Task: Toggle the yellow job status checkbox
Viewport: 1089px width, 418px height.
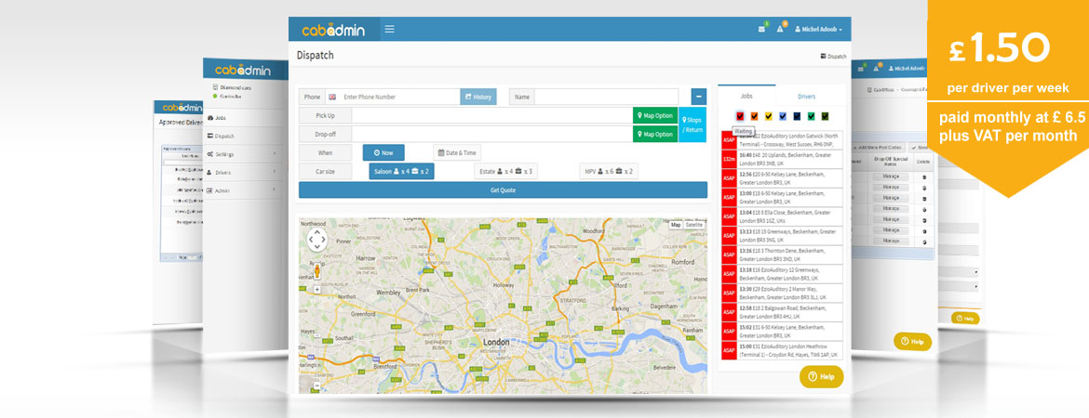Action: pyautogui.click(x=769, y=116)
